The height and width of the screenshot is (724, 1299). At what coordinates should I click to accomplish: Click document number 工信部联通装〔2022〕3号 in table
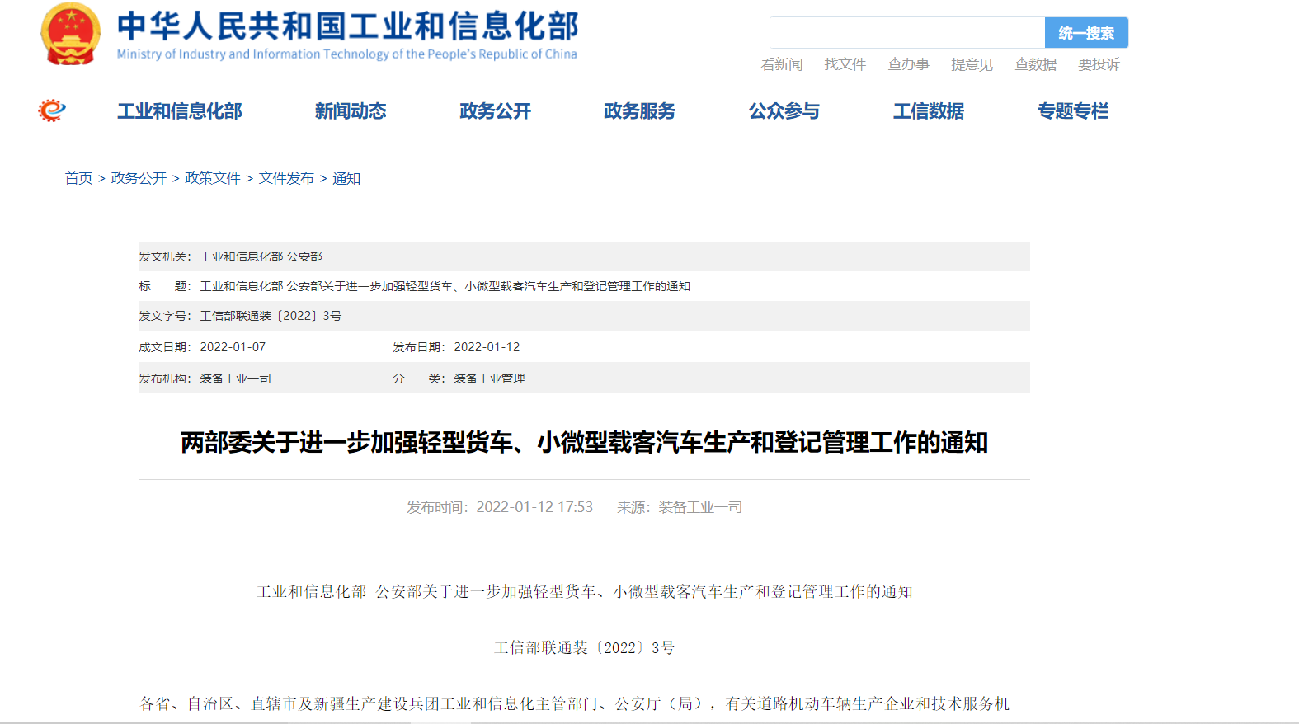[x=271, y=316]
